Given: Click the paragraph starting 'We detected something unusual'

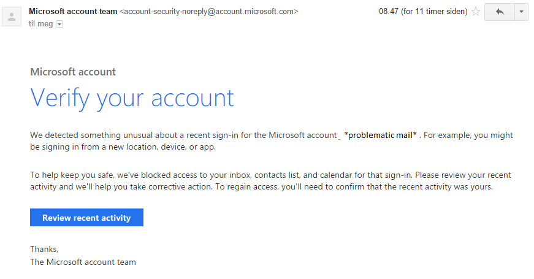Looking at the screenshot, I should [x=272, y=141].
